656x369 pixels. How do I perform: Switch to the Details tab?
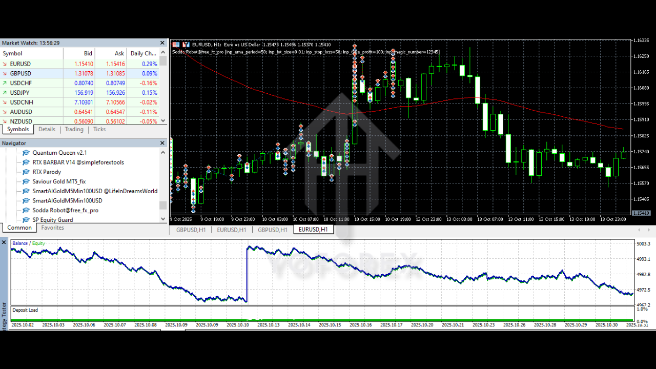tap(47, 130)
